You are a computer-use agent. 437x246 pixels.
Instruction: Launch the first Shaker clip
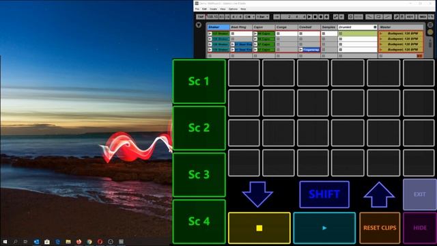click(x=210, y=33)
